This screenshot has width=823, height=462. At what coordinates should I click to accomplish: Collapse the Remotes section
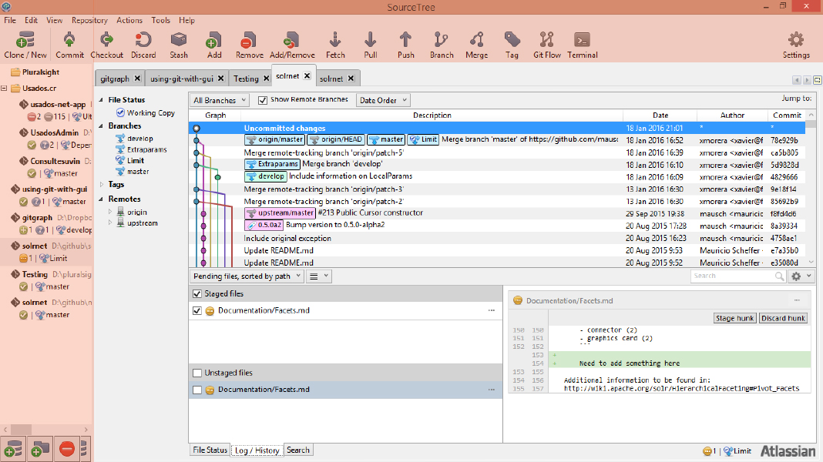101,199
